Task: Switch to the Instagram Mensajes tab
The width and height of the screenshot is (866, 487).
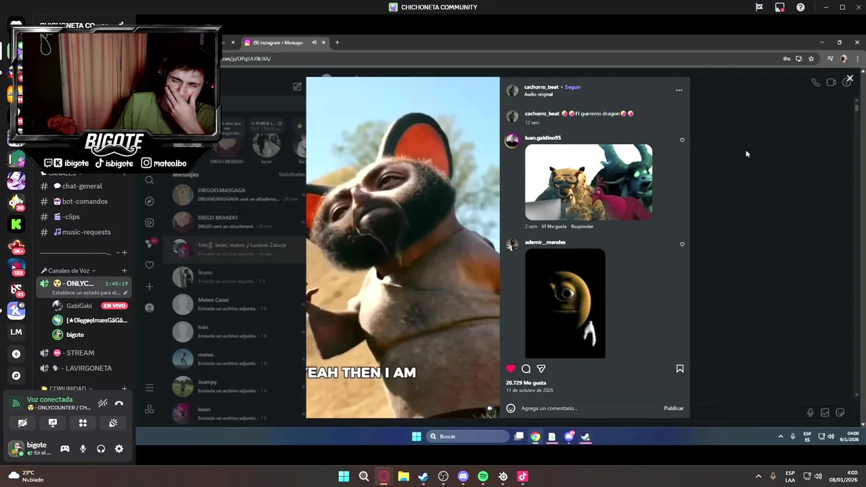Action: pos(284,43)
